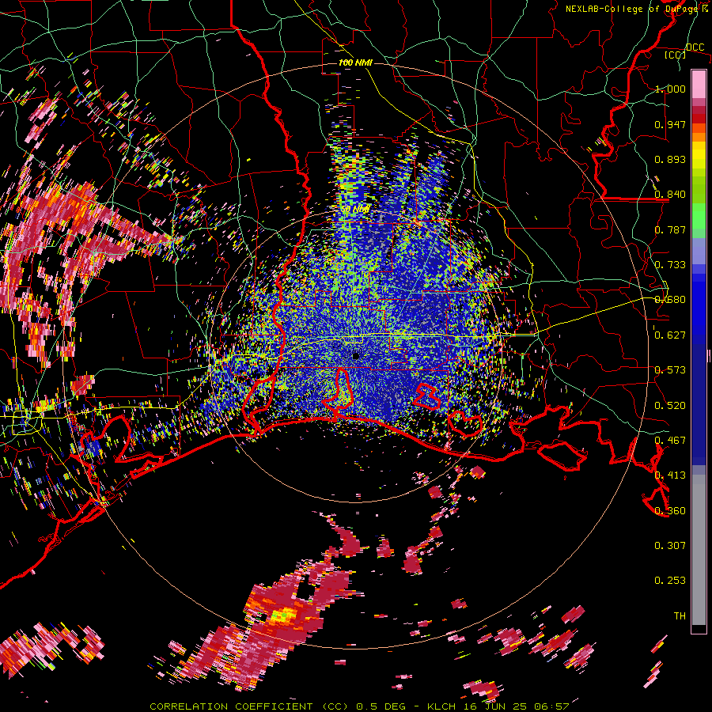Click the 0.947 legend value
Image resolution: width=712 pixels, height=712 pixels.
pyautogui.click(x=670, y=124)
